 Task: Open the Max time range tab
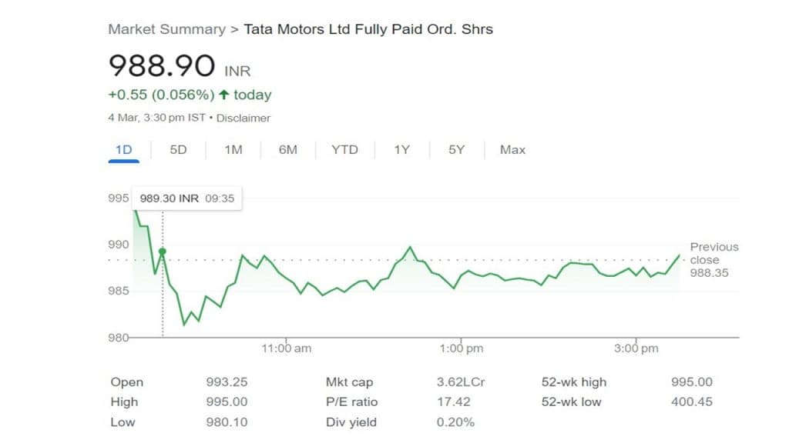click(512, 150)
